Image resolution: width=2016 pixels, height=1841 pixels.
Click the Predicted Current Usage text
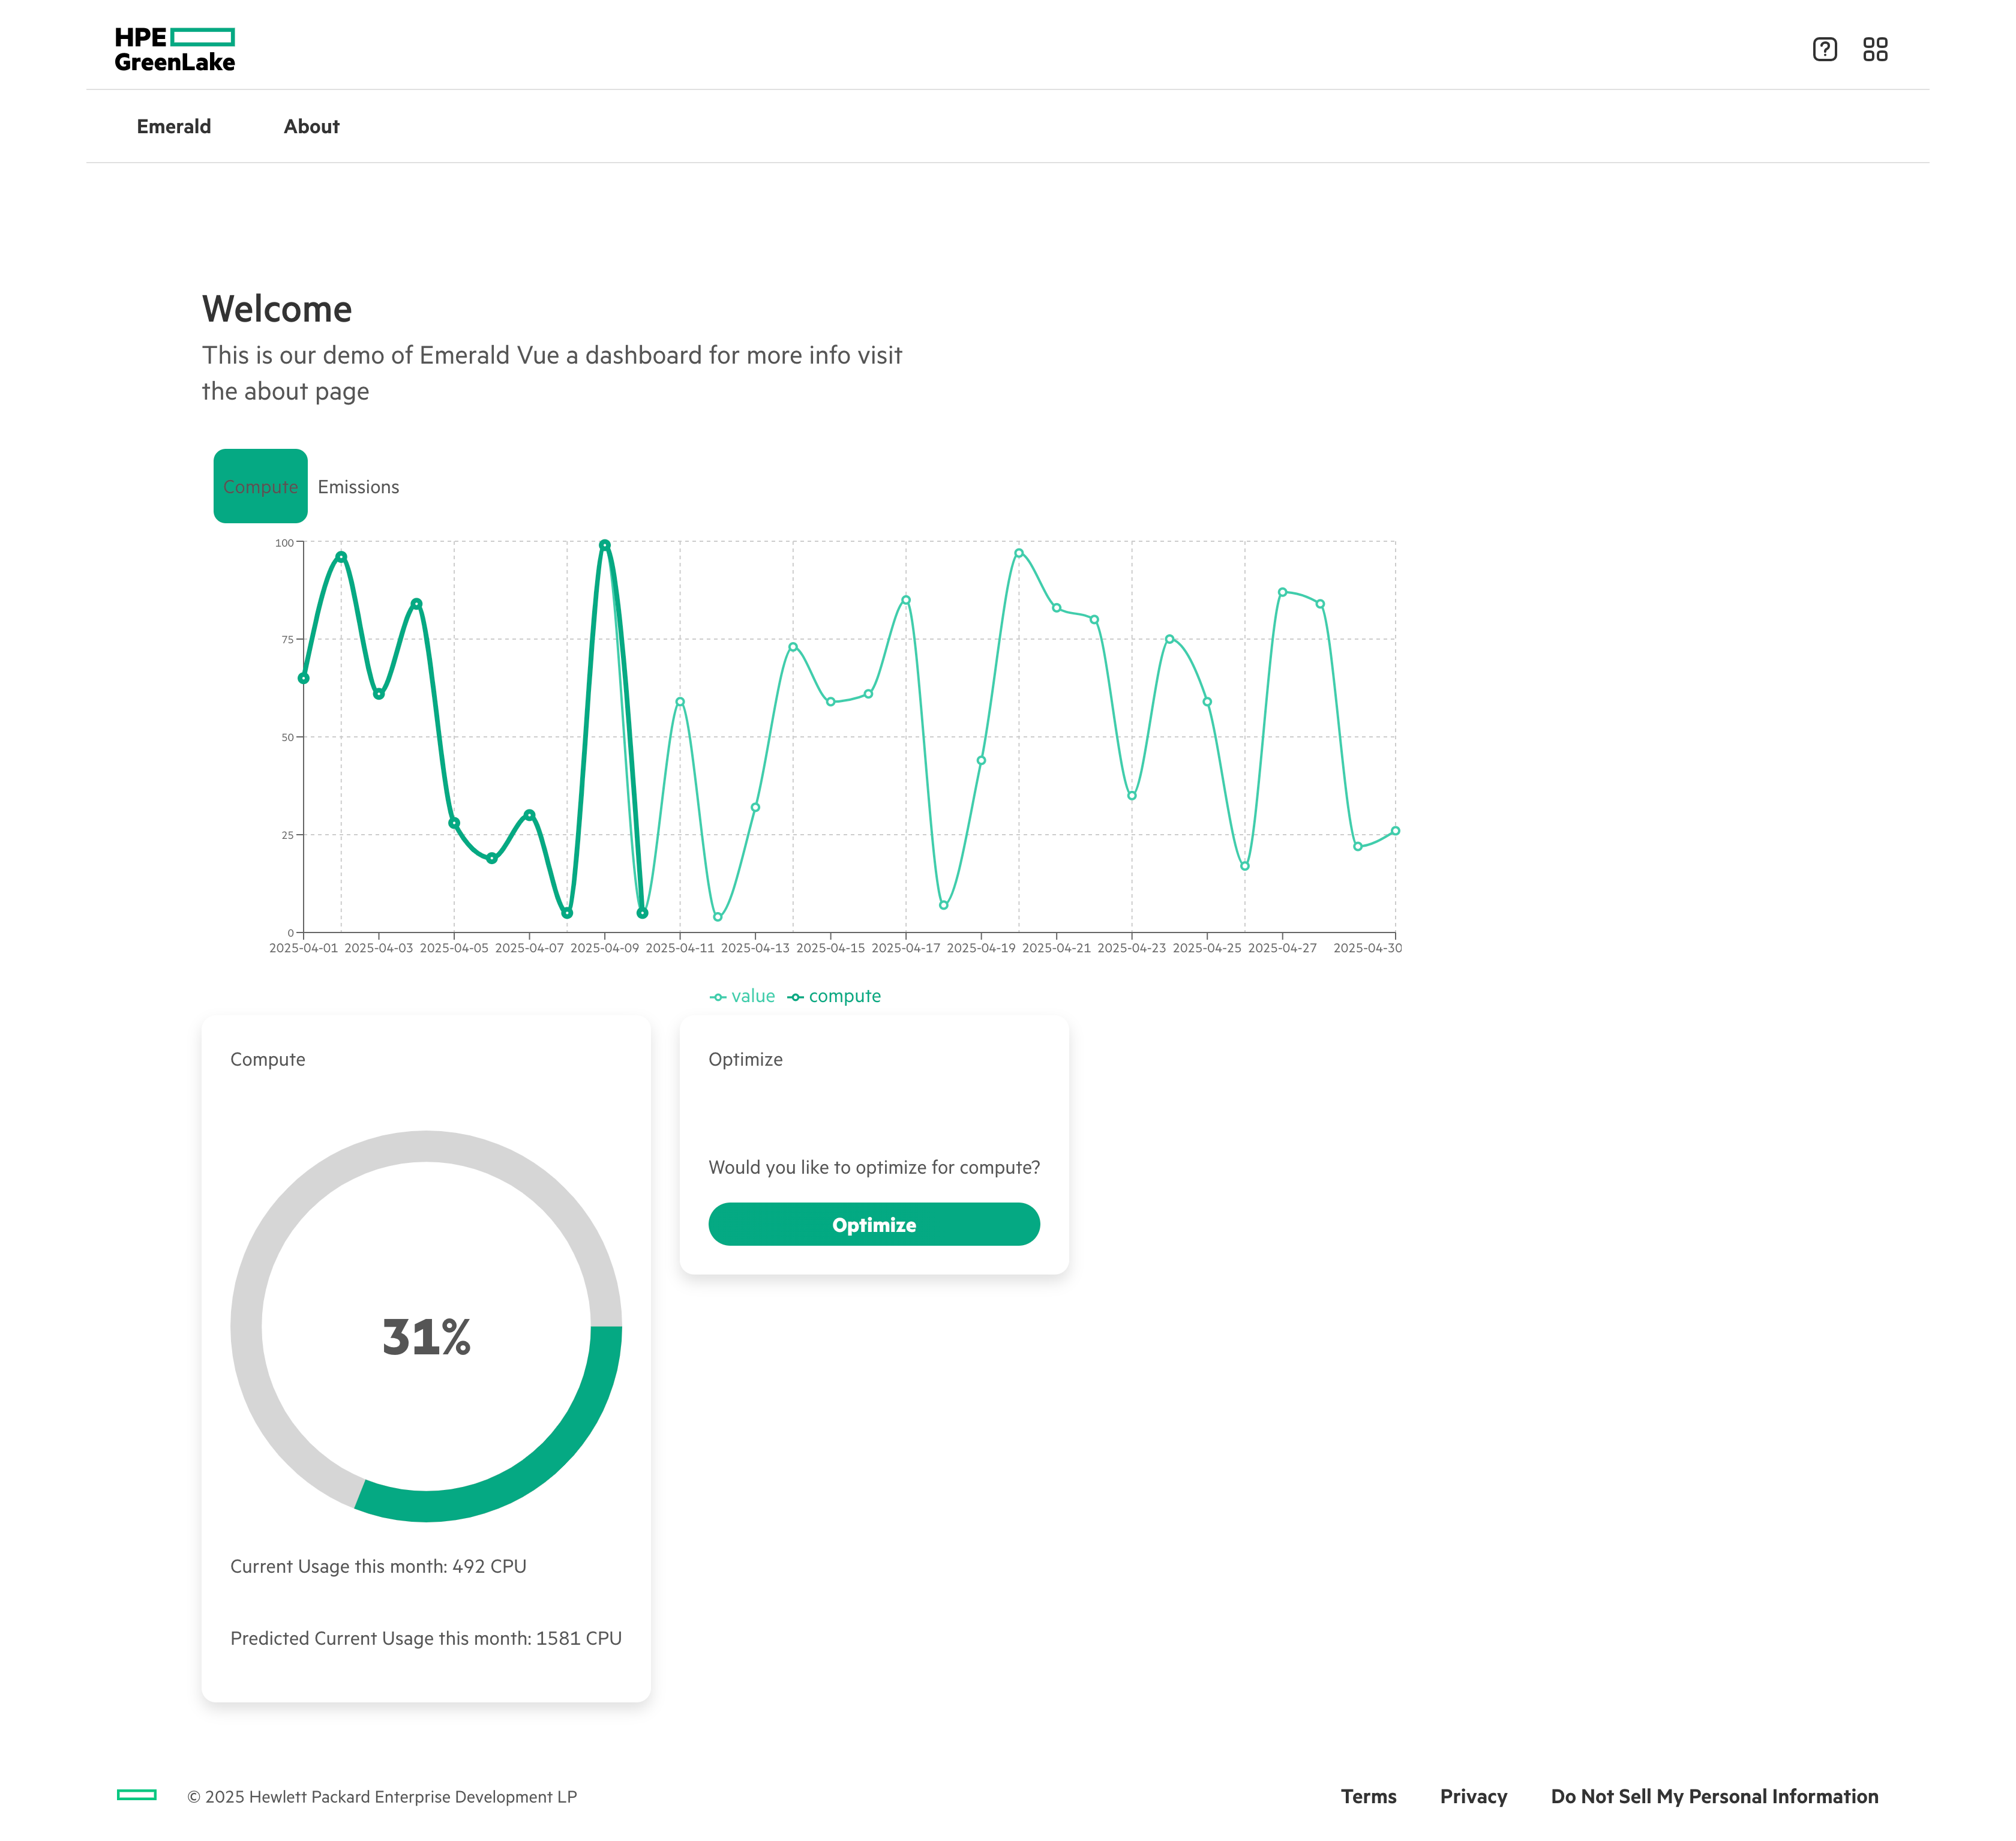point(426,1638)
